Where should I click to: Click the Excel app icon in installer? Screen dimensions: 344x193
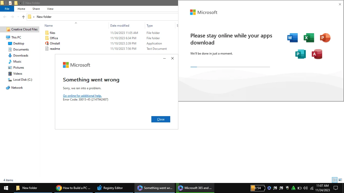point(309,38)
